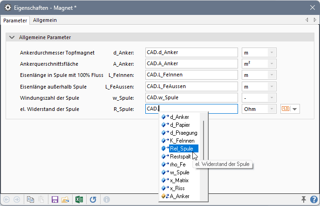
Task: Close the Eigenschaften - Magnet dialog
Action: pyautogui.click(x=312, y=8)
